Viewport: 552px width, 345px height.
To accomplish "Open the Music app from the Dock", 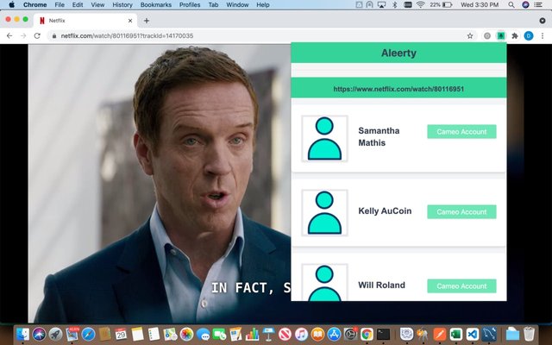I will coord(301,334).
